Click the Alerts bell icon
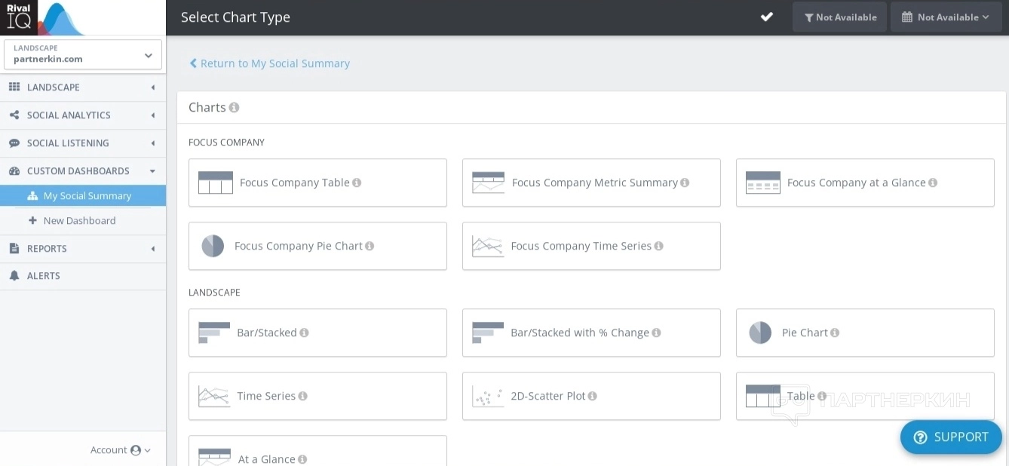The width and height of the screenshot is (1009, 466). pyautogui.click(x=14, y=276)
